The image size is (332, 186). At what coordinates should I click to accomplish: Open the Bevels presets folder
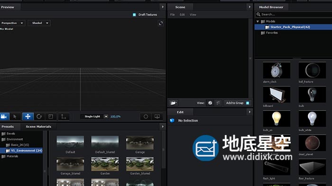pos(9,134)
